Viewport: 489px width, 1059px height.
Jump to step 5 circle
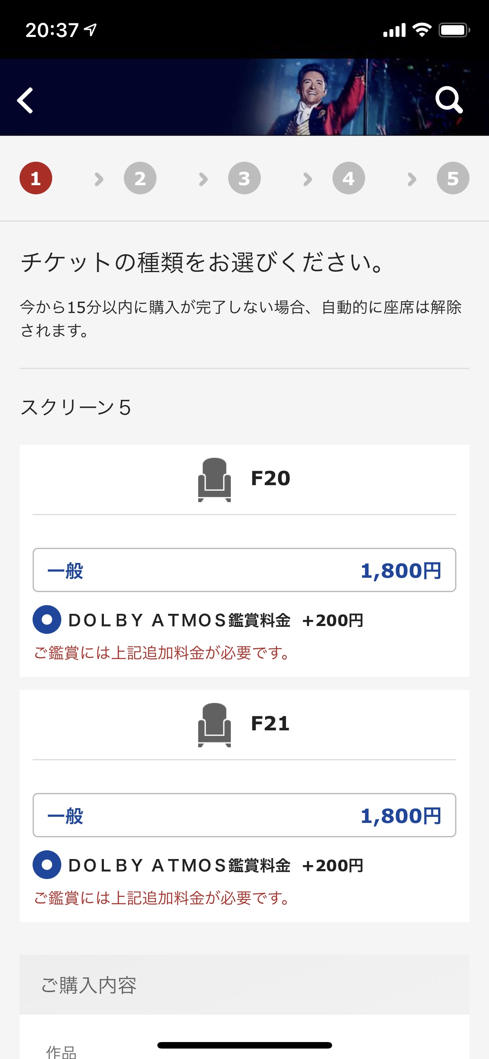453,178
